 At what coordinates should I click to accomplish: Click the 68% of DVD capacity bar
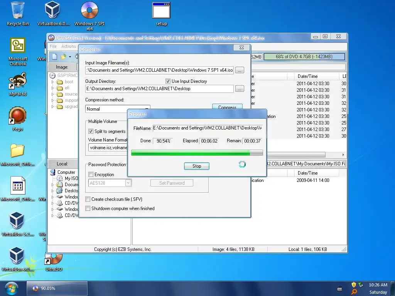[304, 57]
